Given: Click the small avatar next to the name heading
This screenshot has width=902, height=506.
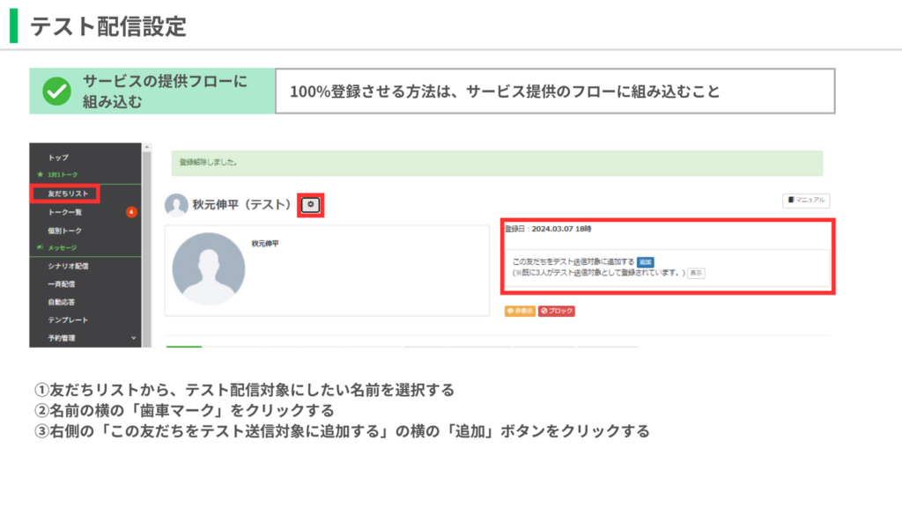Looking at the screenshot, I should coord(177,205).
